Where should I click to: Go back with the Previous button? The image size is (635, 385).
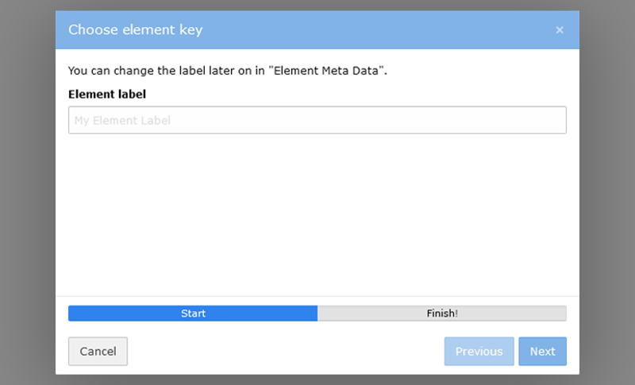[479, 351]
